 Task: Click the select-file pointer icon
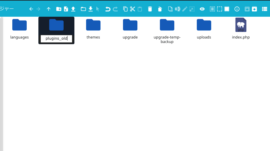97,9
